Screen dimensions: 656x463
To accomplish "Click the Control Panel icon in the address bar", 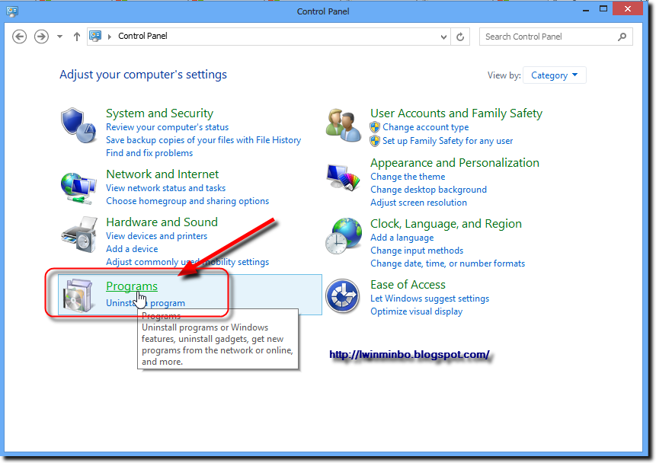I will pyautogui.click(x=95, y=36).
